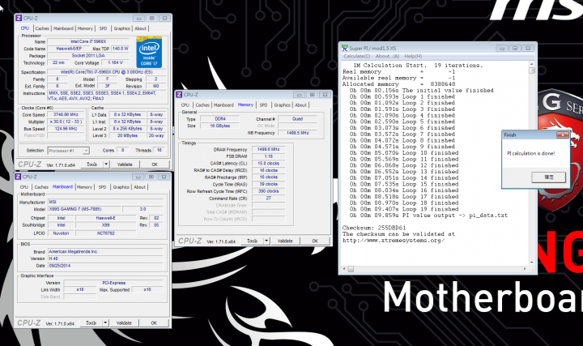Click the Intel Core i7 logo badge
The width and height of the screenshot is (583, 346).
pyautogui.click(x=149, y=52)
